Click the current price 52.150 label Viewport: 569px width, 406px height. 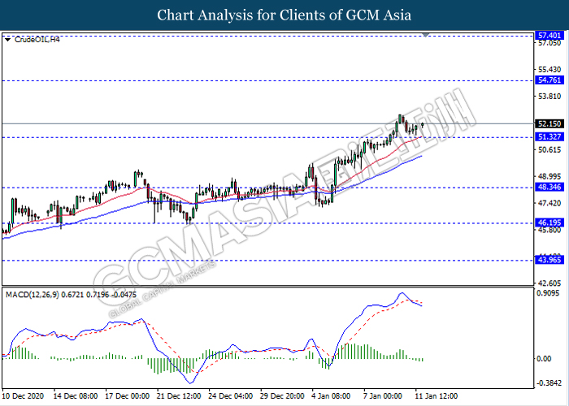point(549,123)
